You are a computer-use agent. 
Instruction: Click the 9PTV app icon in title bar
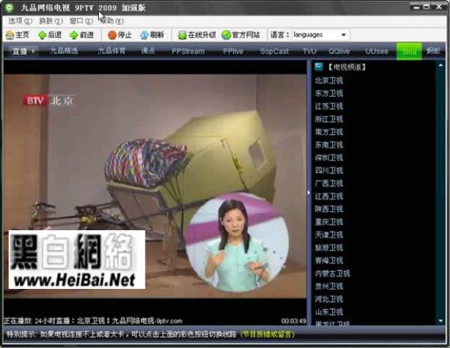(10, 7)
